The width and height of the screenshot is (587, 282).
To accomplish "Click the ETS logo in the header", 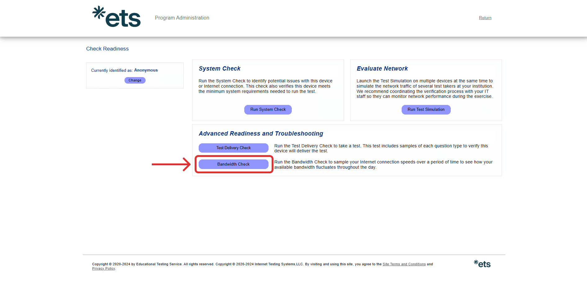I will point(117,17).
